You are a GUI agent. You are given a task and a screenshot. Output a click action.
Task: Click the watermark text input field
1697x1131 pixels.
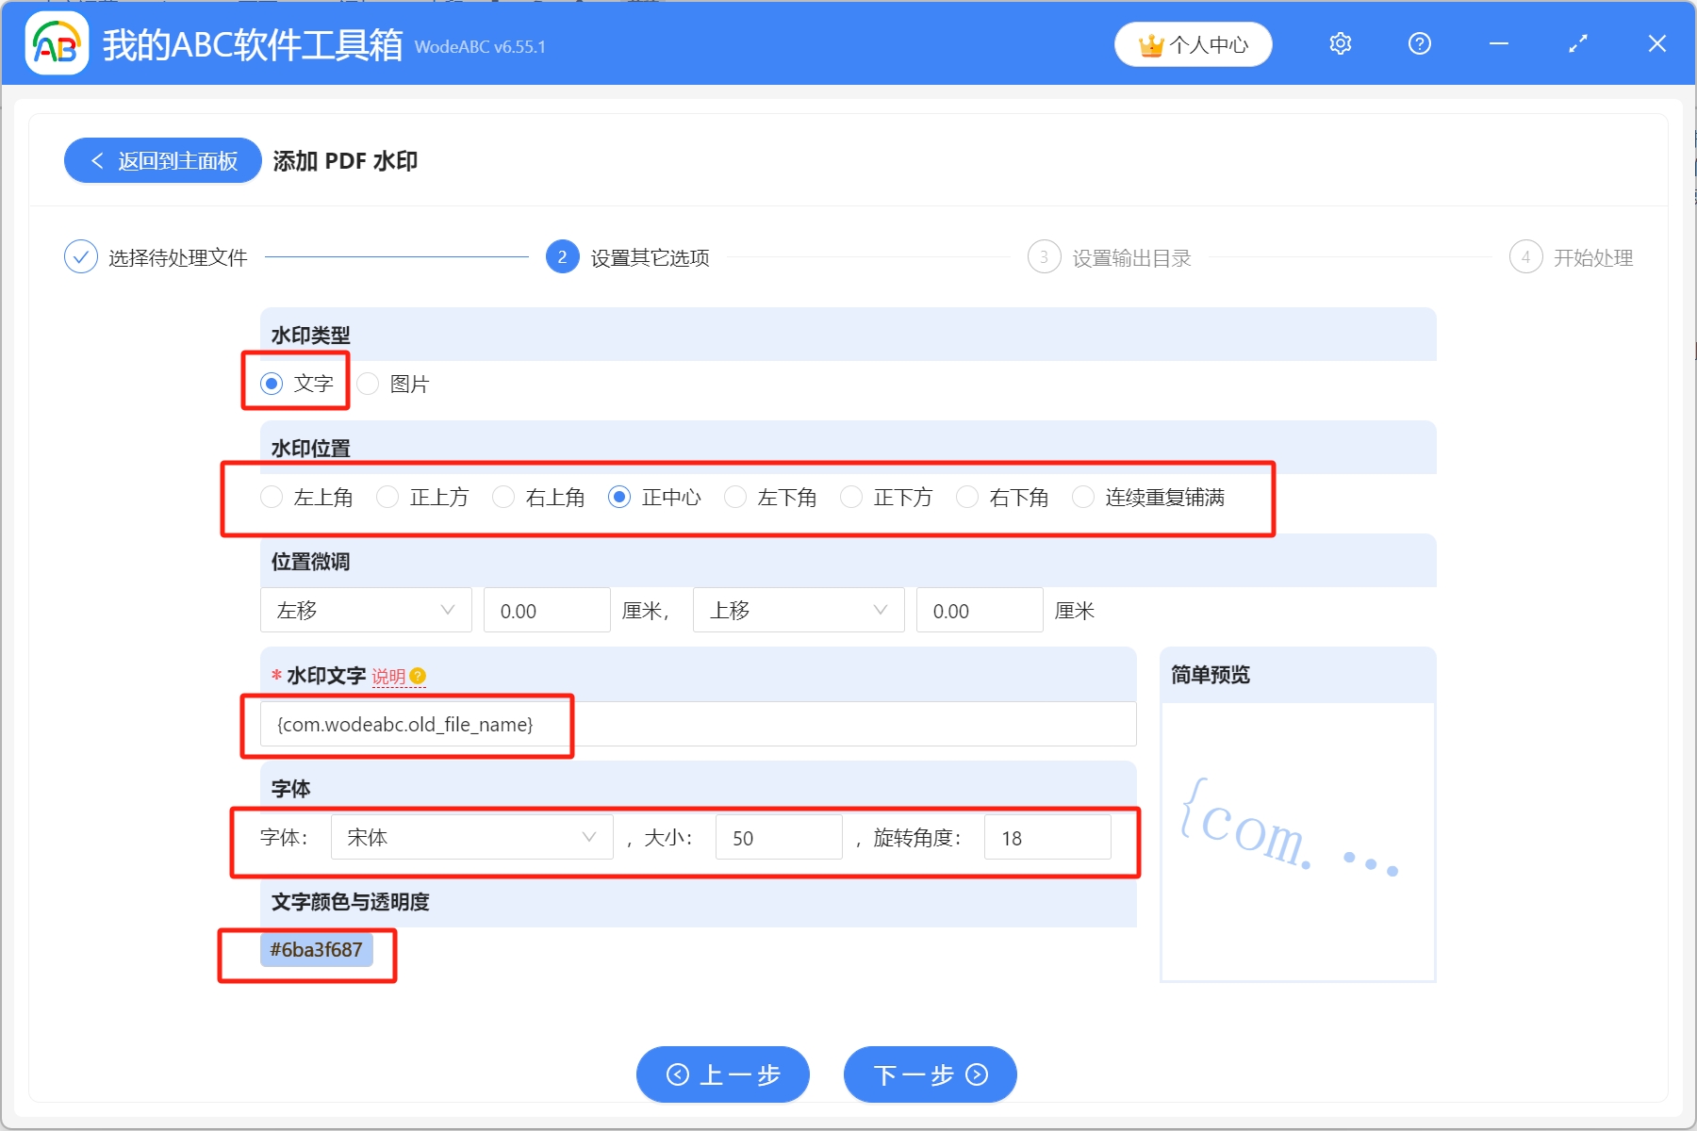pos(698,725)
